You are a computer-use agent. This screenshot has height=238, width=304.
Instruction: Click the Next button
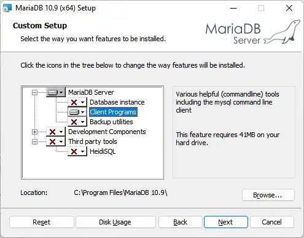[x=226, y=222]
